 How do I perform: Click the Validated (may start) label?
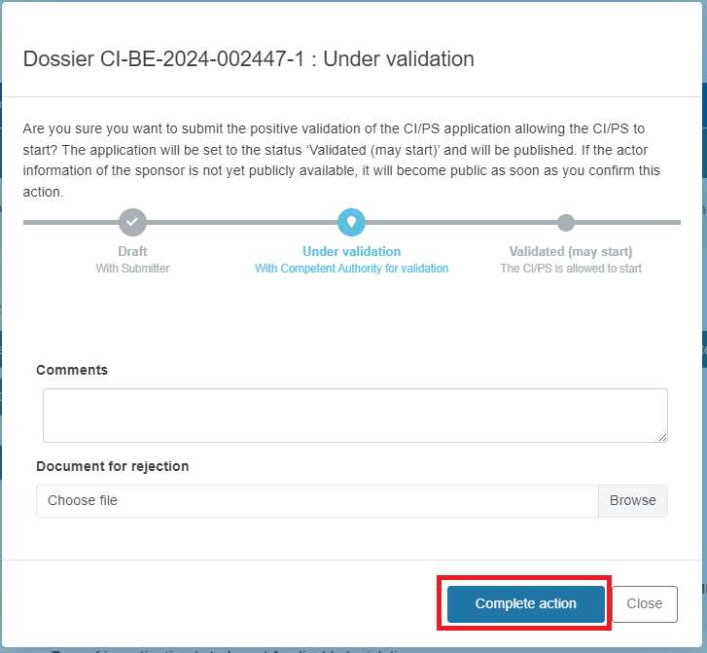(x=571, y=251)
